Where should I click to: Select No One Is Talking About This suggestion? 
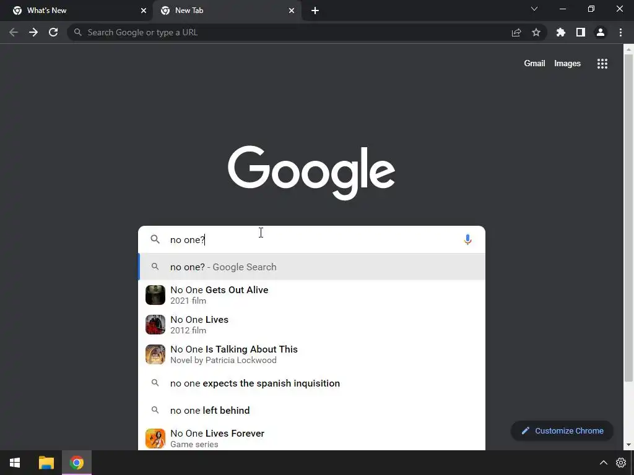(311, 354)
